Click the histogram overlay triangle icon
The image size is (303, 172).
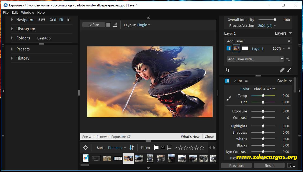click(x=115, y=25)
